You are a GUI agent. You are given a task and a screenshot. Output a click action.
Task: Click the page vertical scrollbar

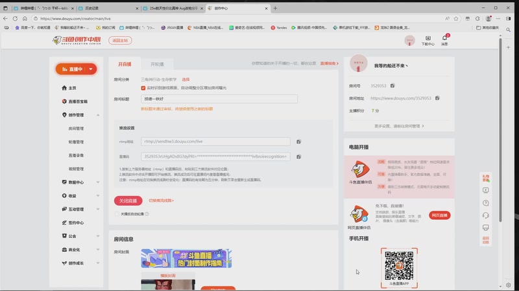point(500,131)
